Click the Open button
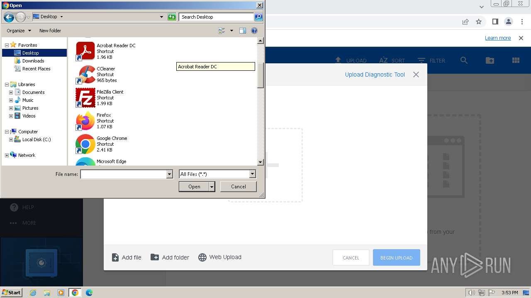The height and width of the screenshot is (298, 531). click(194, 187)
